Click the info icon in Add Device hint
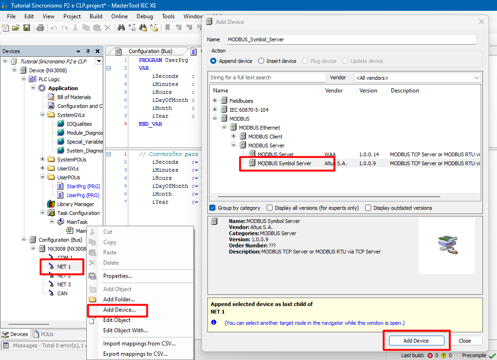 point(214,322)
